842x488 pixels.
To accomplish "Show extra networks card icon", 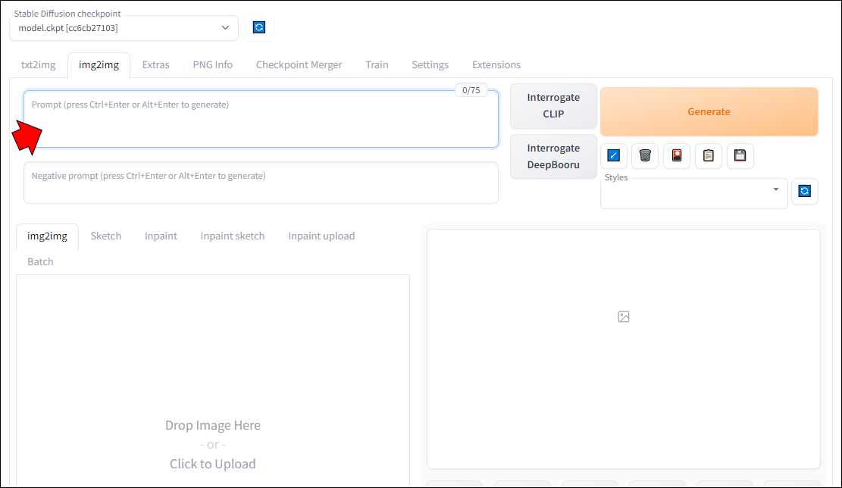I will (677, 155).
